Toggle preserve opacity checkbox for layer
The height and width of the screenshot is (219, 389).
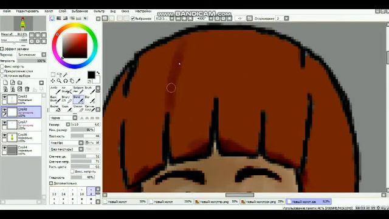(x=2, y=66)
